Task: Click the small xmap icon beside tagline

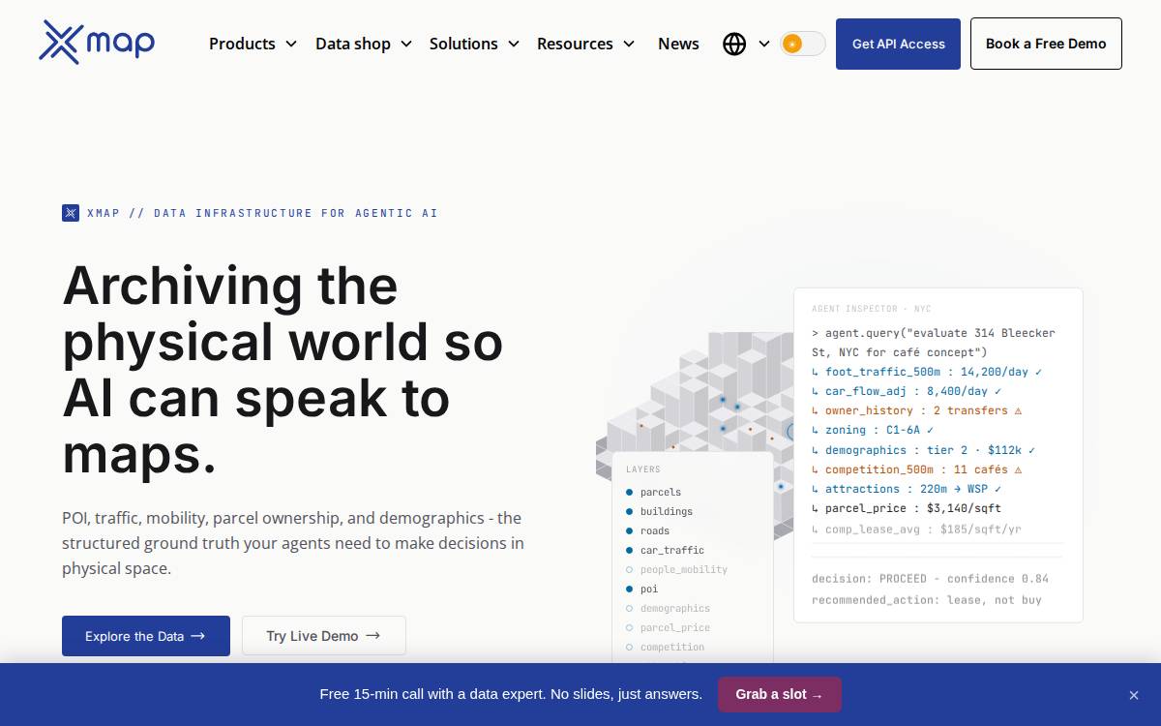Action: coord(71,213)
